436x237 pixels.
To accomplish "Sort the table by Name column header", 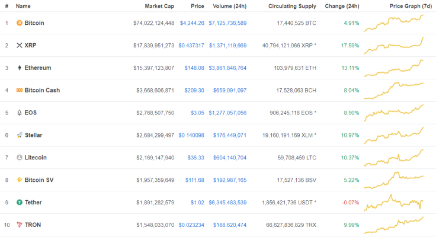I will (23, 6).
